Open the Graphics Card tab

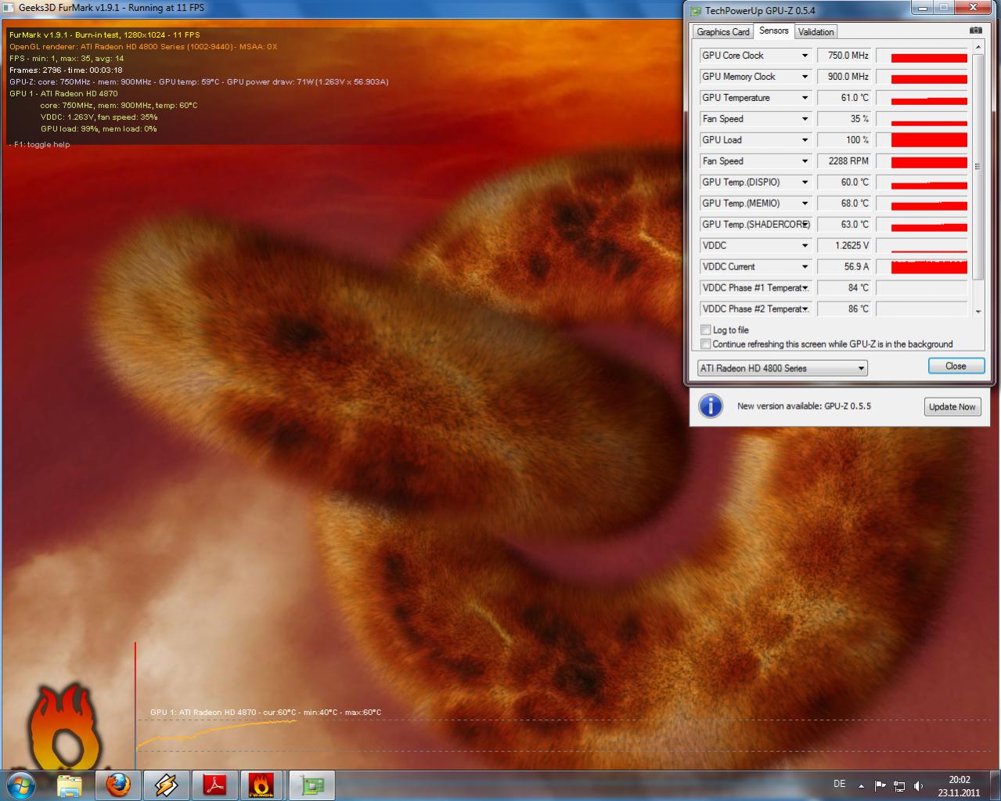coord(723,32)
